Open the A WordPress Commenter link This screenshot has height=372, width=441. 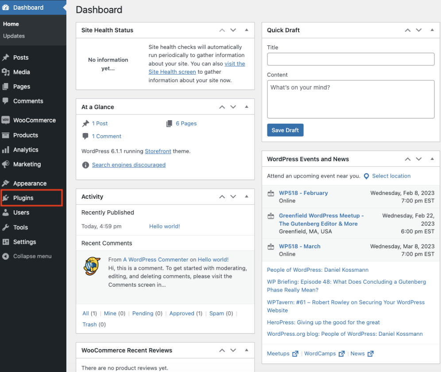point(155,260)
